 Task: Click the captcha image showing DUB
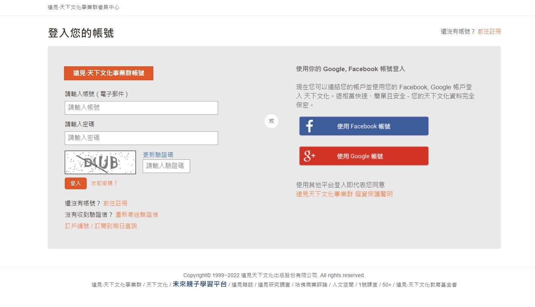point(100,162)
